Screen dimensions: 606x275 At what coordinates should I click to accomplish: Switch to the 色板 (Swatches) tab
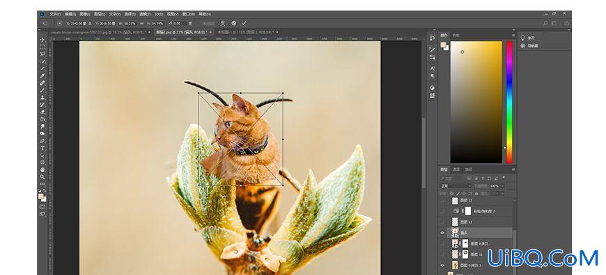point(456,35)
